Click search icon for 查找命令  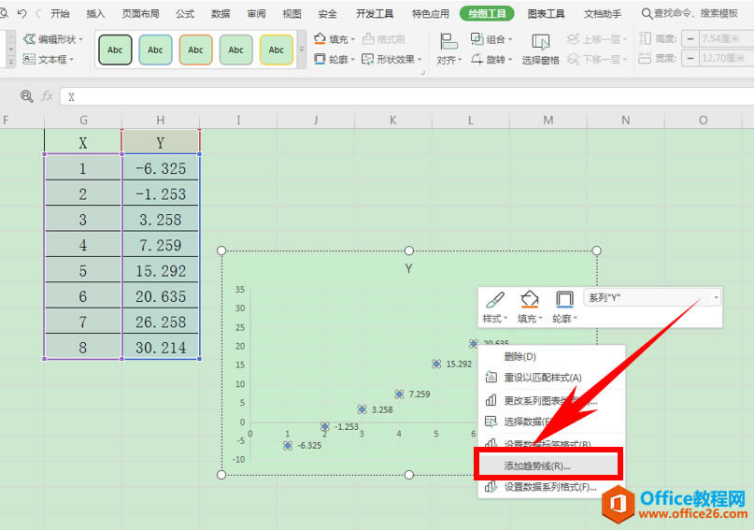coord(647,13)
